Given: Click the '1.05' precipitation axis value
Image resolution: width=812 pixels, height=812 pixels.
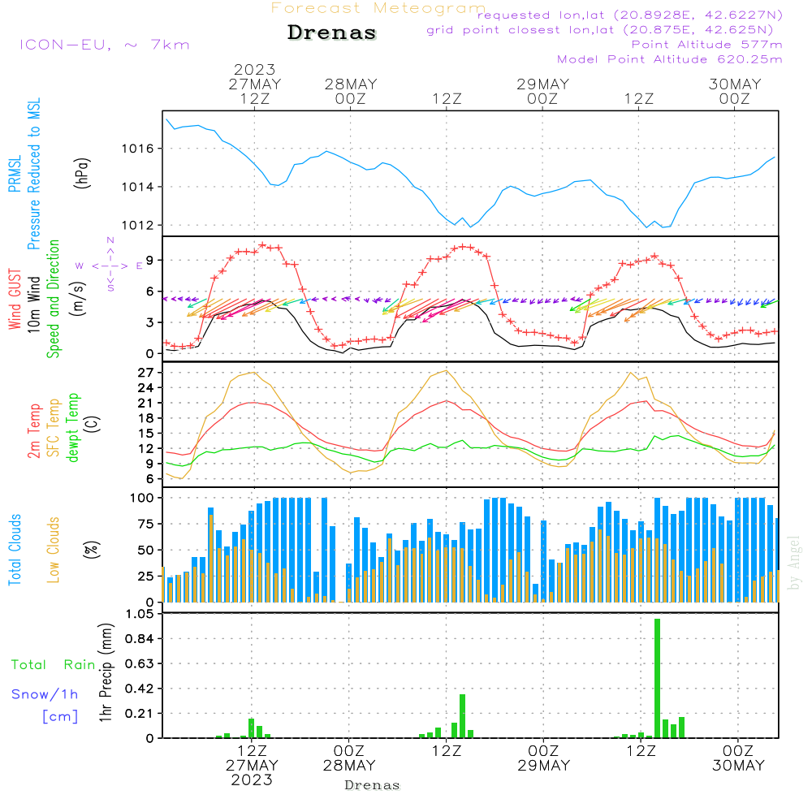Looking at the screenshot, I should click(140, 614).
